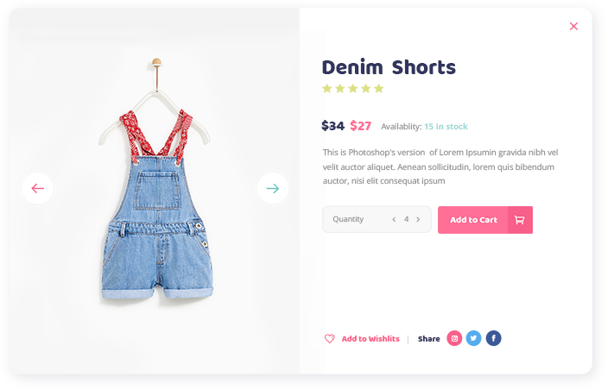Click the 15 in stock text

click(x=446, y=127)
